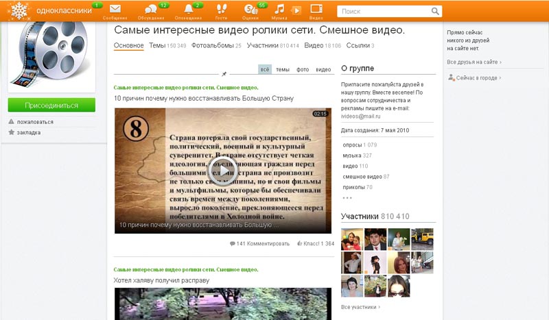Open the Ссылки 3 tab
549x320 pixels.
tap(360, 45)
